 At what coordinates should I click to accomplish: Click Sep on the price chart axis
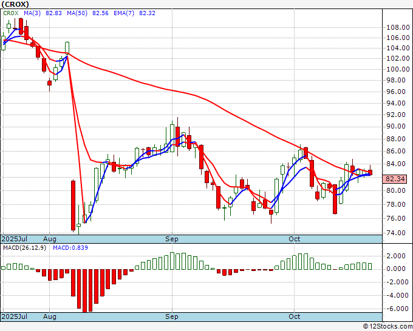tap(172, 239)
